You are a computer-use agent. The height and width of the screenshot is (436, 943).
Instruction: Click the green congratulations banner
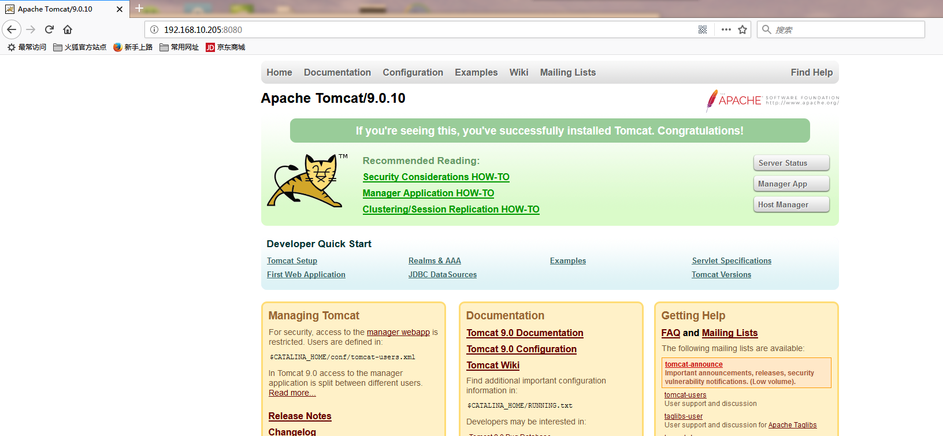[x=550, y=131]
